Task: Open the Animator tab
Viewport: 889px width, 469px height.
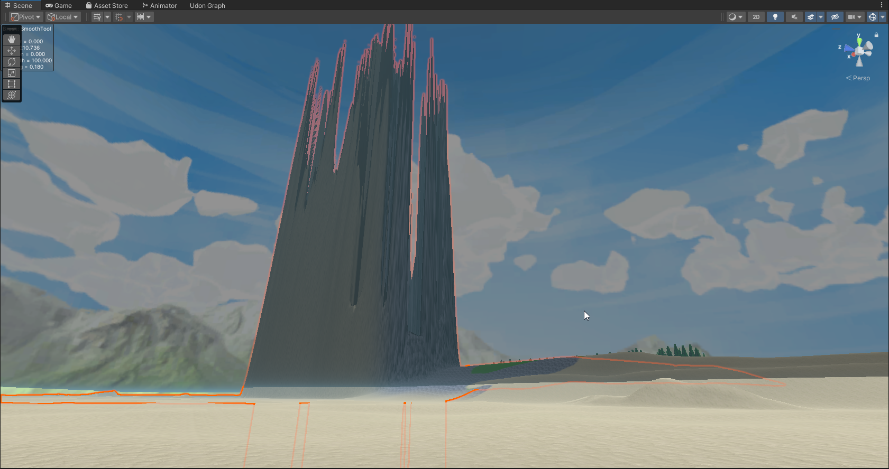Action: point(159,5)
